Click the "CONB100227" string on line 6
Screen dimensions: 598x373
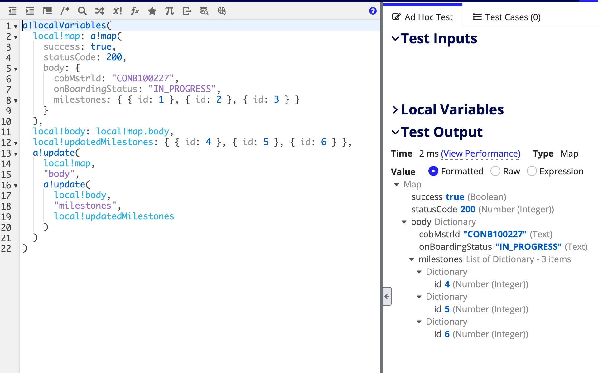click(x=143, y=78)
